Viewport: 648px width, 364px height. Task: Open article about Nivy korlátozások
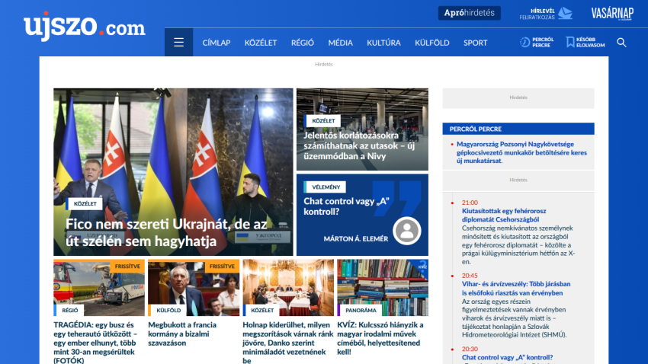(x=359, y=145)
